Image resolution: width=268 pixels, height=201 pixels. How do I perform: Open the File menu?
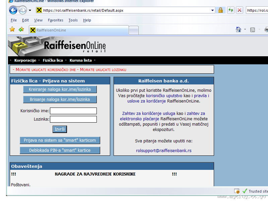[x=14, y=20]
